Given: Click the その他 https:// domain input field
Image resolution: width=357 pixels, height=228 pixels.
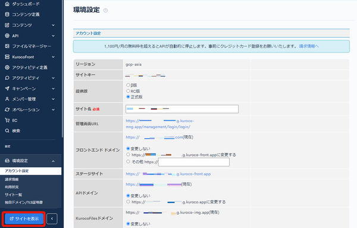Looking at the screenshot, I should (194, 162).
